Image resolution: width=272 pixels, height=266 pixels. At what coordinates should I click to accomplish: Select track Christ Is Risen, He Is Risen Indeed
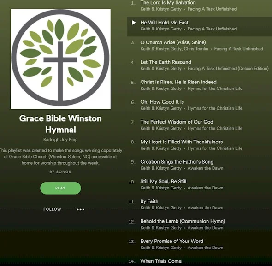178,82
